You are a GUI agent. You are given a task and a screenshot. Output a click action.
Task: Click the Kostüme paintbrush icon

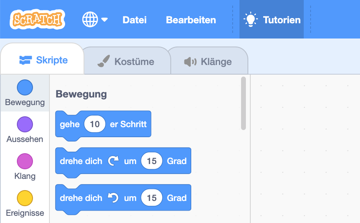[103, 61]
